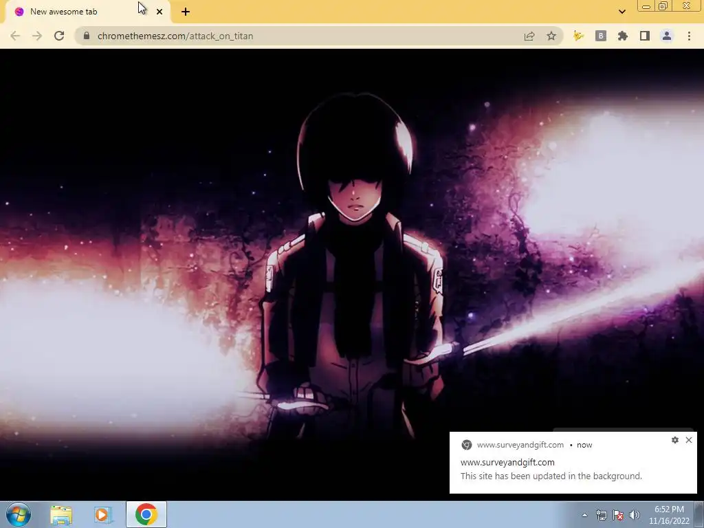Open the clock showing 6:52 PM

(x=669, y=515)
